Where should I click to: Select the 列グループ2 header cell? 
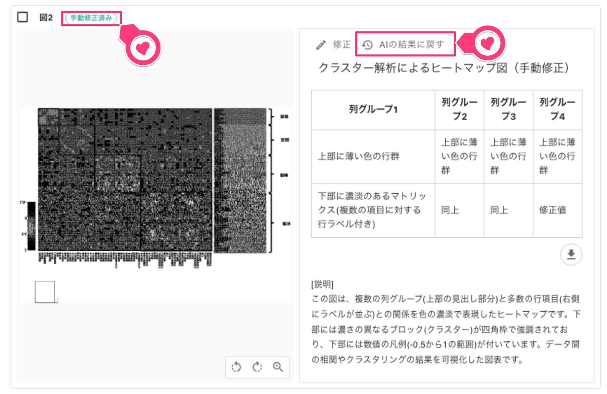pyautogui.click(x=459, y=109)
